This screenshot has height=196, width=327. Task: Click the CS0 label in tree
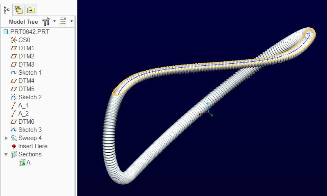click(25, 40)
